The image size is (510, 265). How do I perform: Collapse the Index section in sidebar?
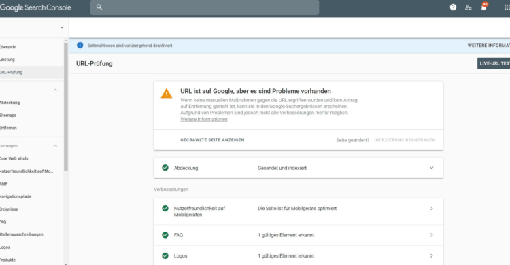[x=55, y=90]
